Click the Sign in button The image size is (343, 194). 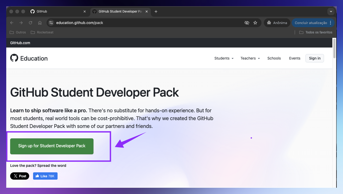click(x=315, y=58)
